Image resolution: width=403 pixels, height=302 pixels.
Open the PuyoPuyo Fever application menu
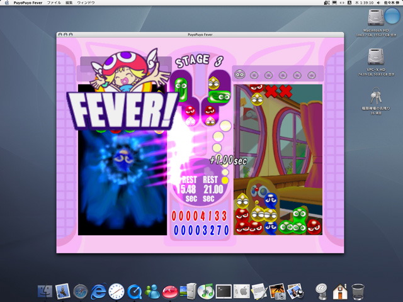pyautogui.click(x=28, y=3)
